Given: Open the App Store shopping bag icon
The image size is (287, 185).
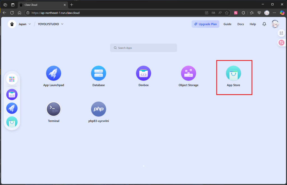Looking at the screenshot, I should [x=233, y=73].
